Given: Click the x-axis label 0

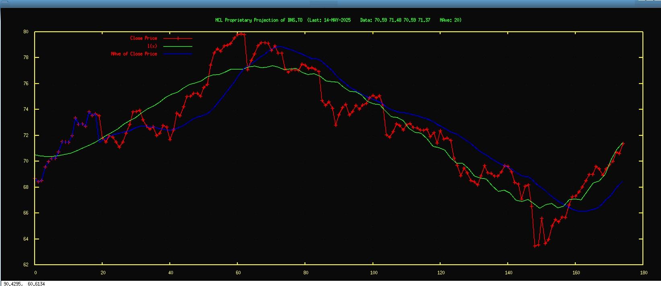Looking at the screenshot, I should (x=35, y=273).
